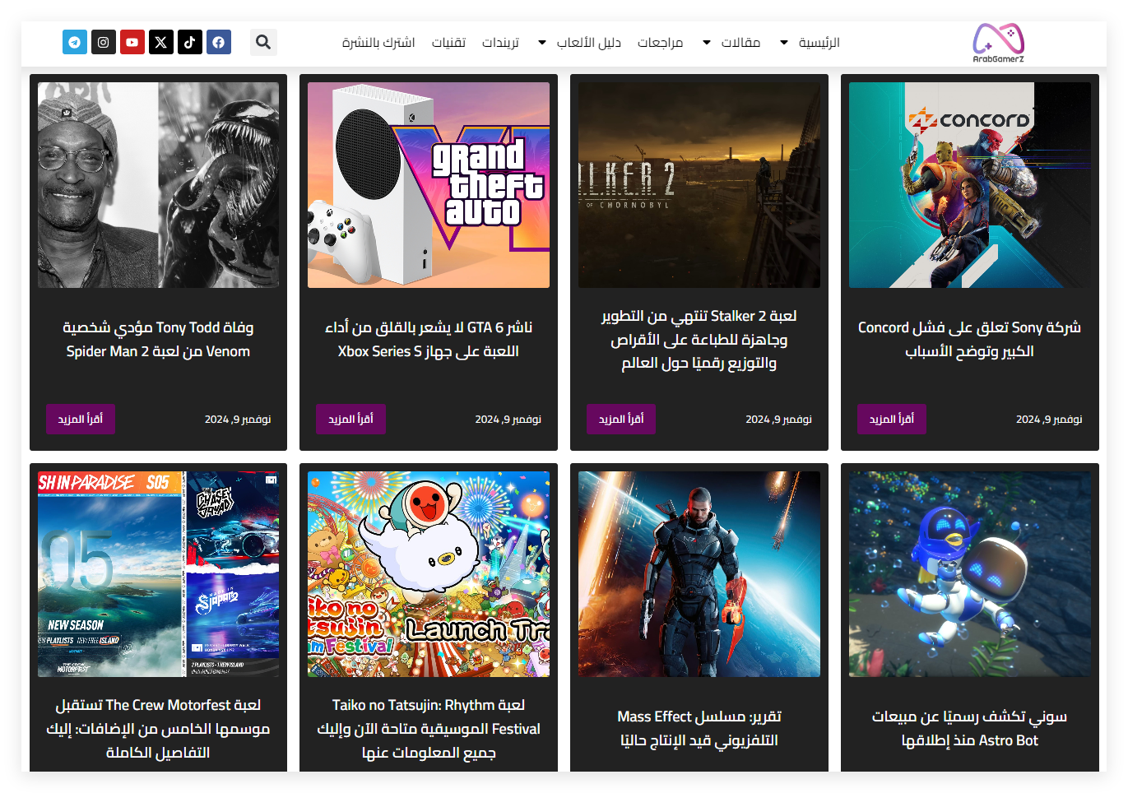
Task: Open the Telegram social icon
Action: tap(75, 42)
